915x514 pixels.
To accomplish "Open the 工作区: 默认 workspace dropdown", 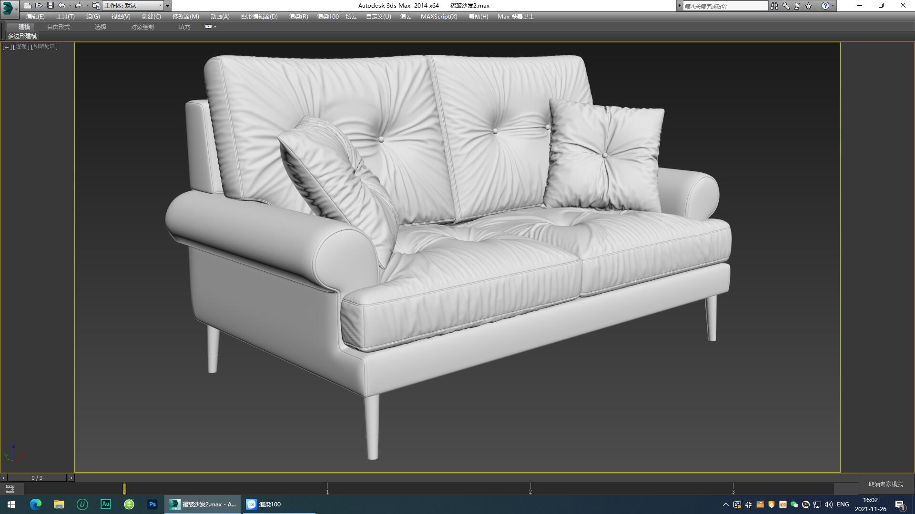I will 134,5.
